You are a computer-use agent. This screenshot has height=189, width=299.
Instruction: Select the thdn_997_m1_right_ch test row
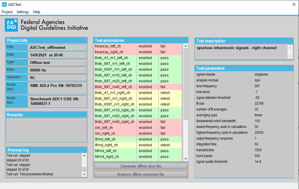click(x=138, y=99)
